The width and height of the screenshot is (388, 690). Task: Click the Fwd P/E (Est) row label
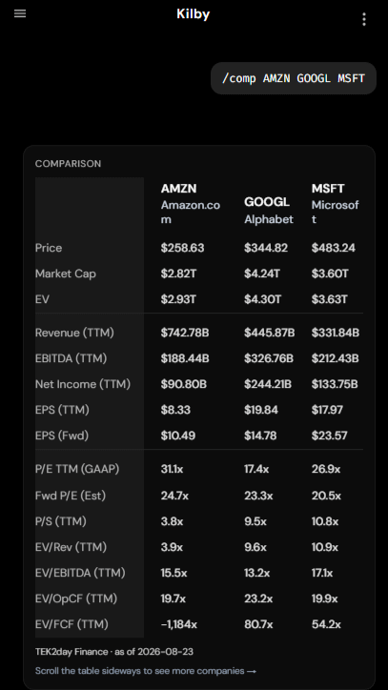point(71,496)
